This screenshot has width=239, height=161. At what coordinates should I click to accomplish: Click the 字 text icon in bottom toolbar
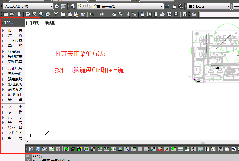pyautogui.click(x=220, y=149)
